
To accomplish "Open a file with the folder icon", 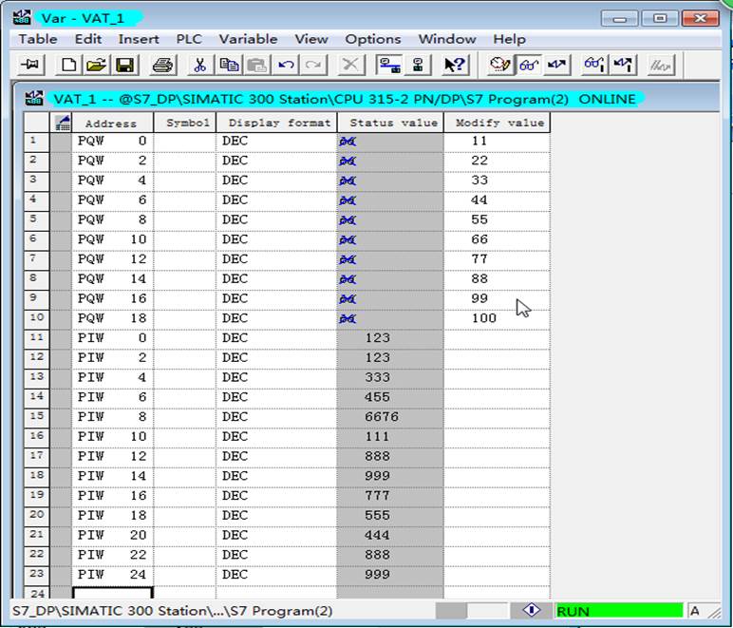I will [96, 65].
